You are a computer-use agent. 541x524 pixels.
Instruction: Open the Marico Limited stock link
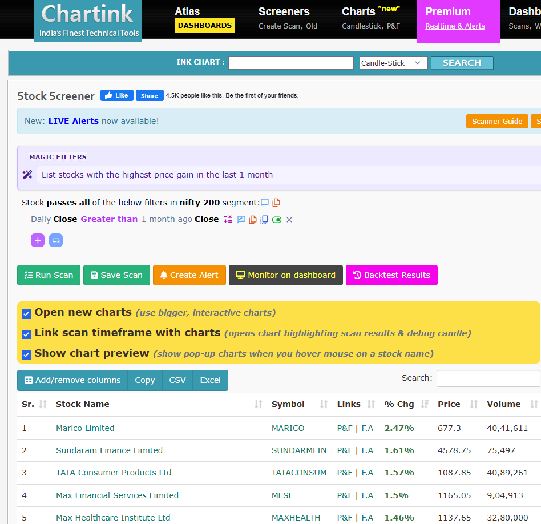click(85, 428)
